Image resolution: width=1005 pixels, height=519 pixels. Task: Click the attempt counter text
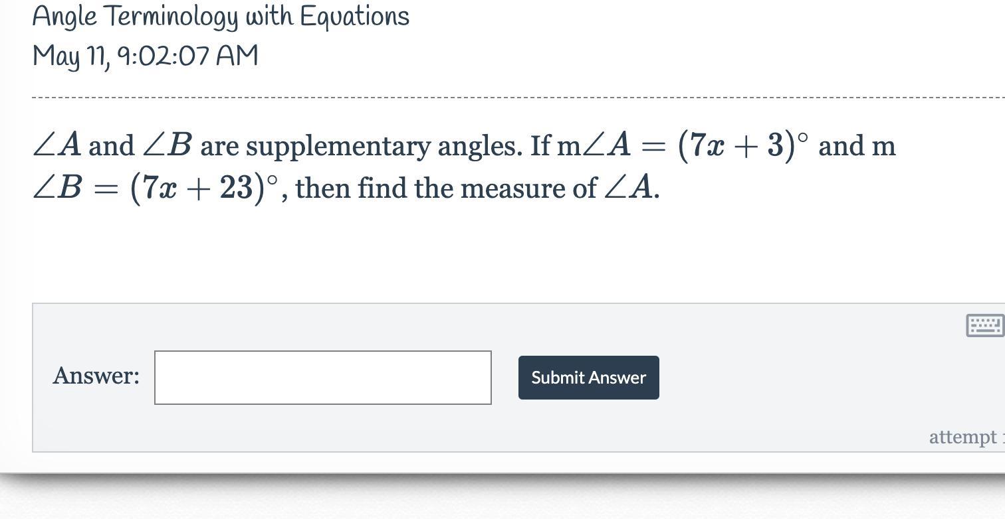click(x=966, y=437)
